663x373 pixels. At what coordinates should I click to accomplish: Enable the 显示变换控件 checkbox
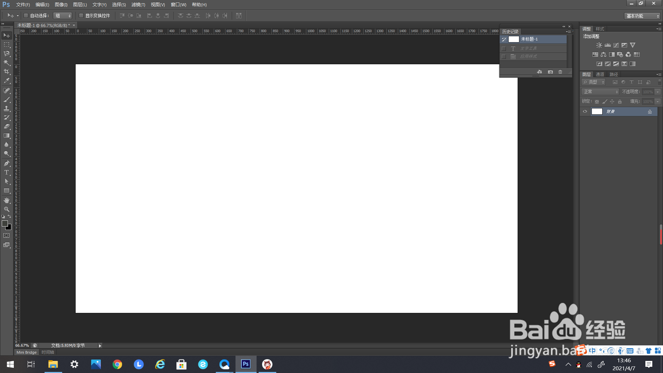tap(81, 16)
